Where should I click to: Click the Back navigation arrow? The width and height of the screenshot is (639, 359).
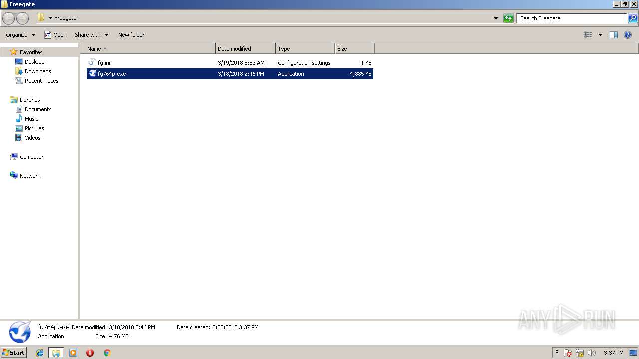[8, 18]
